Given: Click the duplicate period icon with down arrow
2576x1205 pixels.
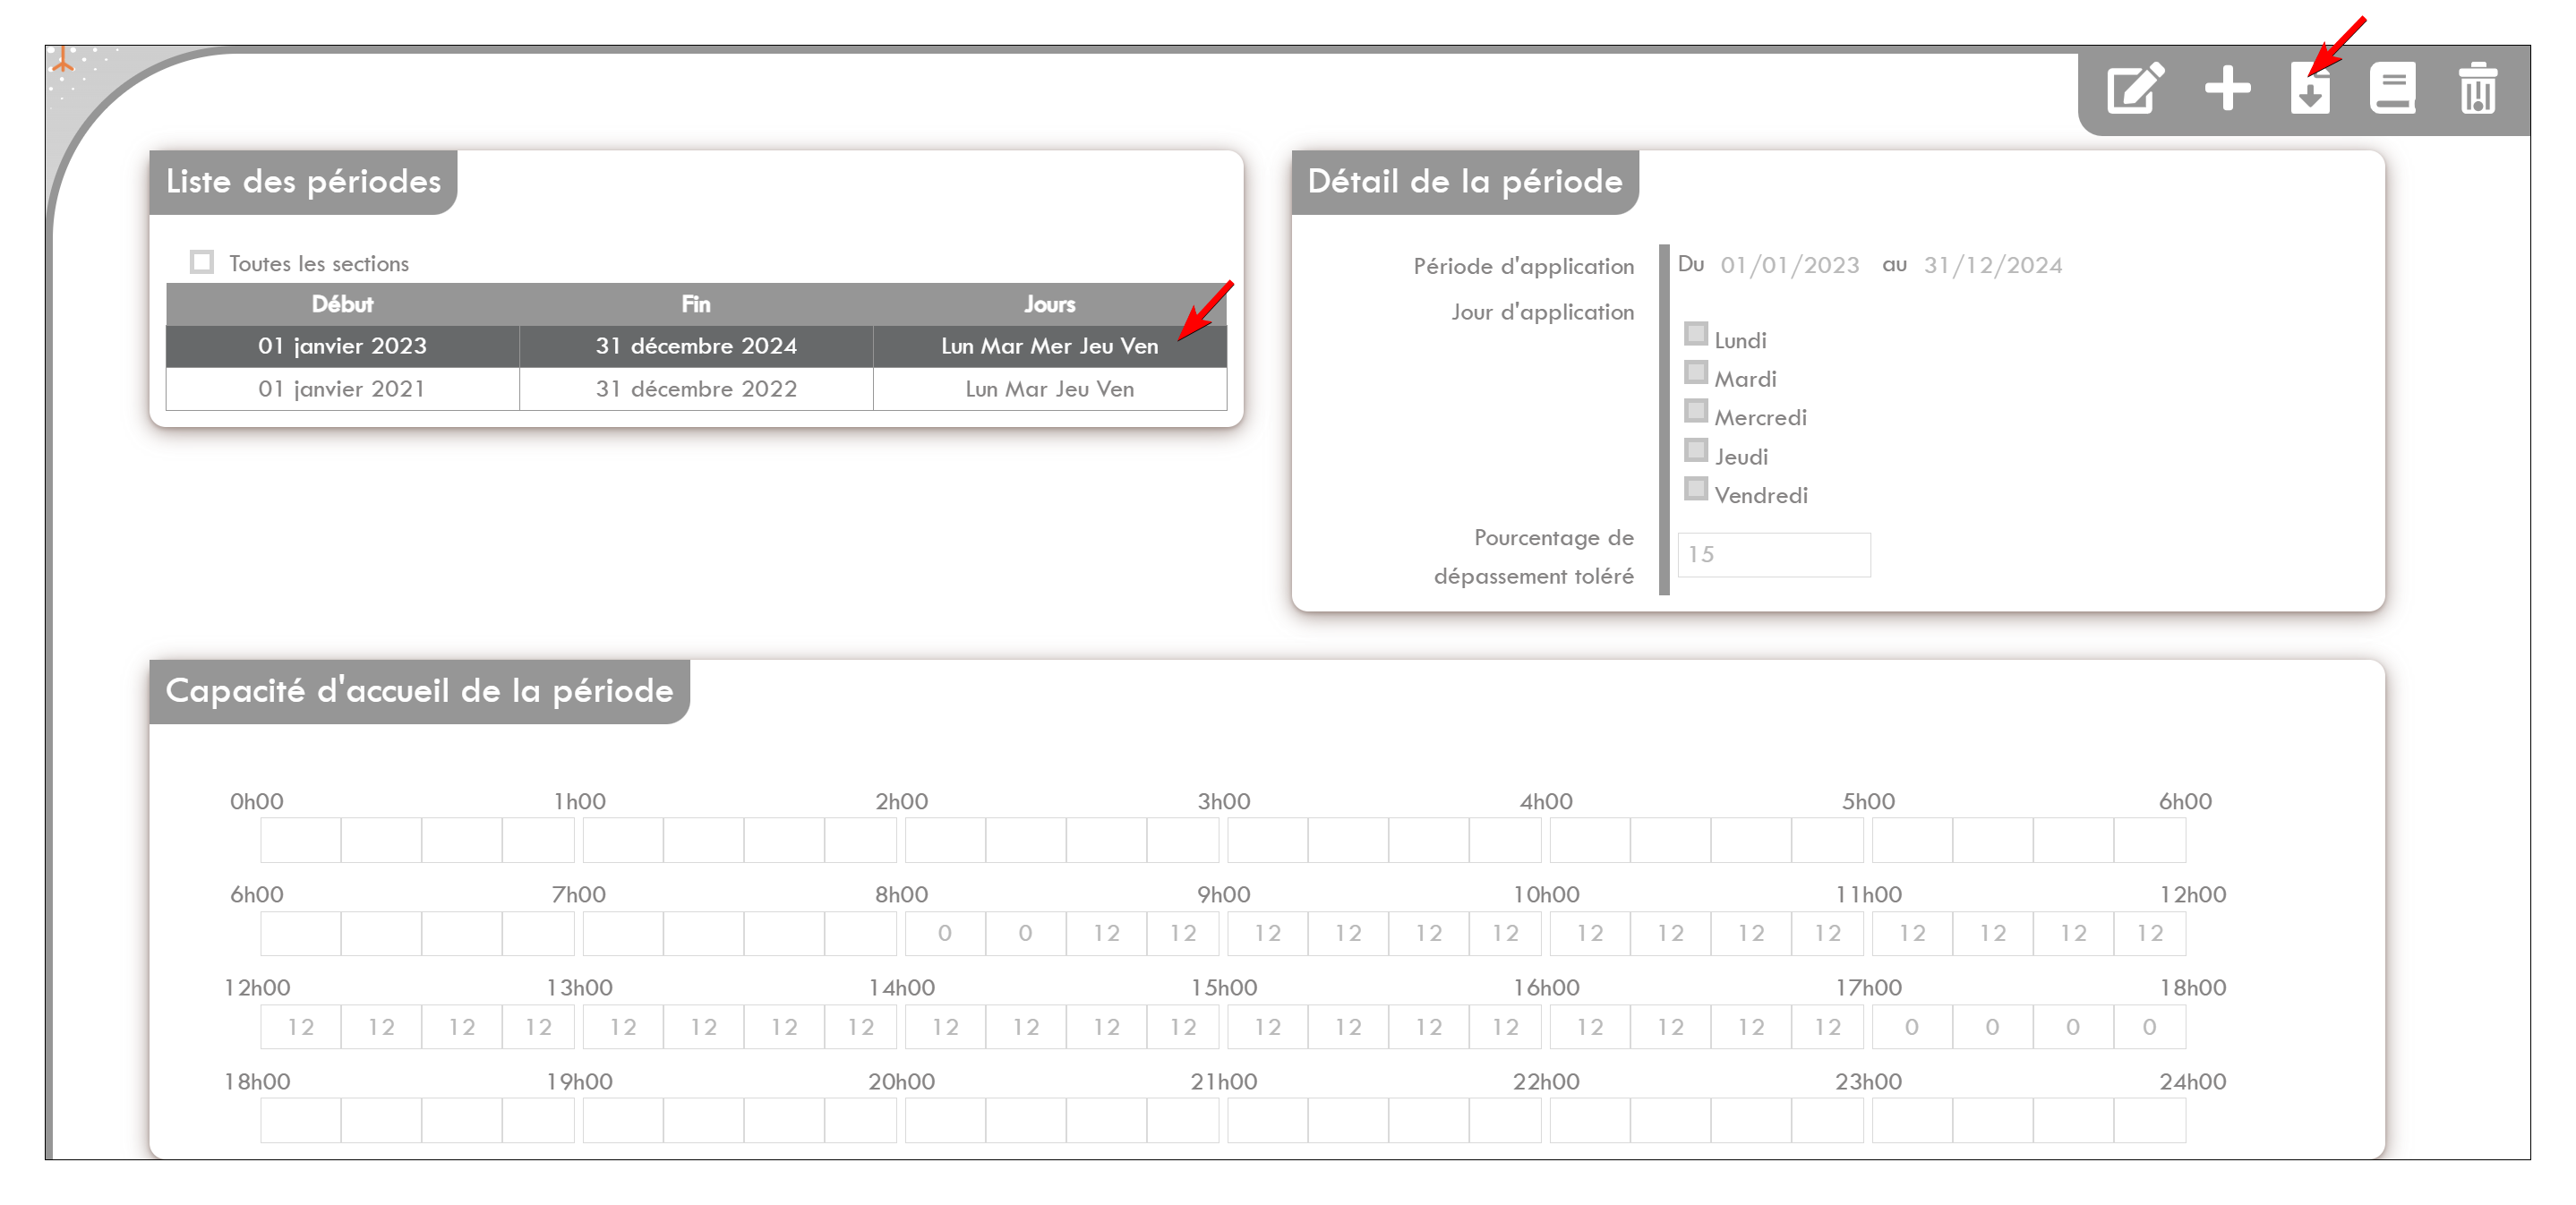Looking at the screenshot, I should pos(2311,89).
